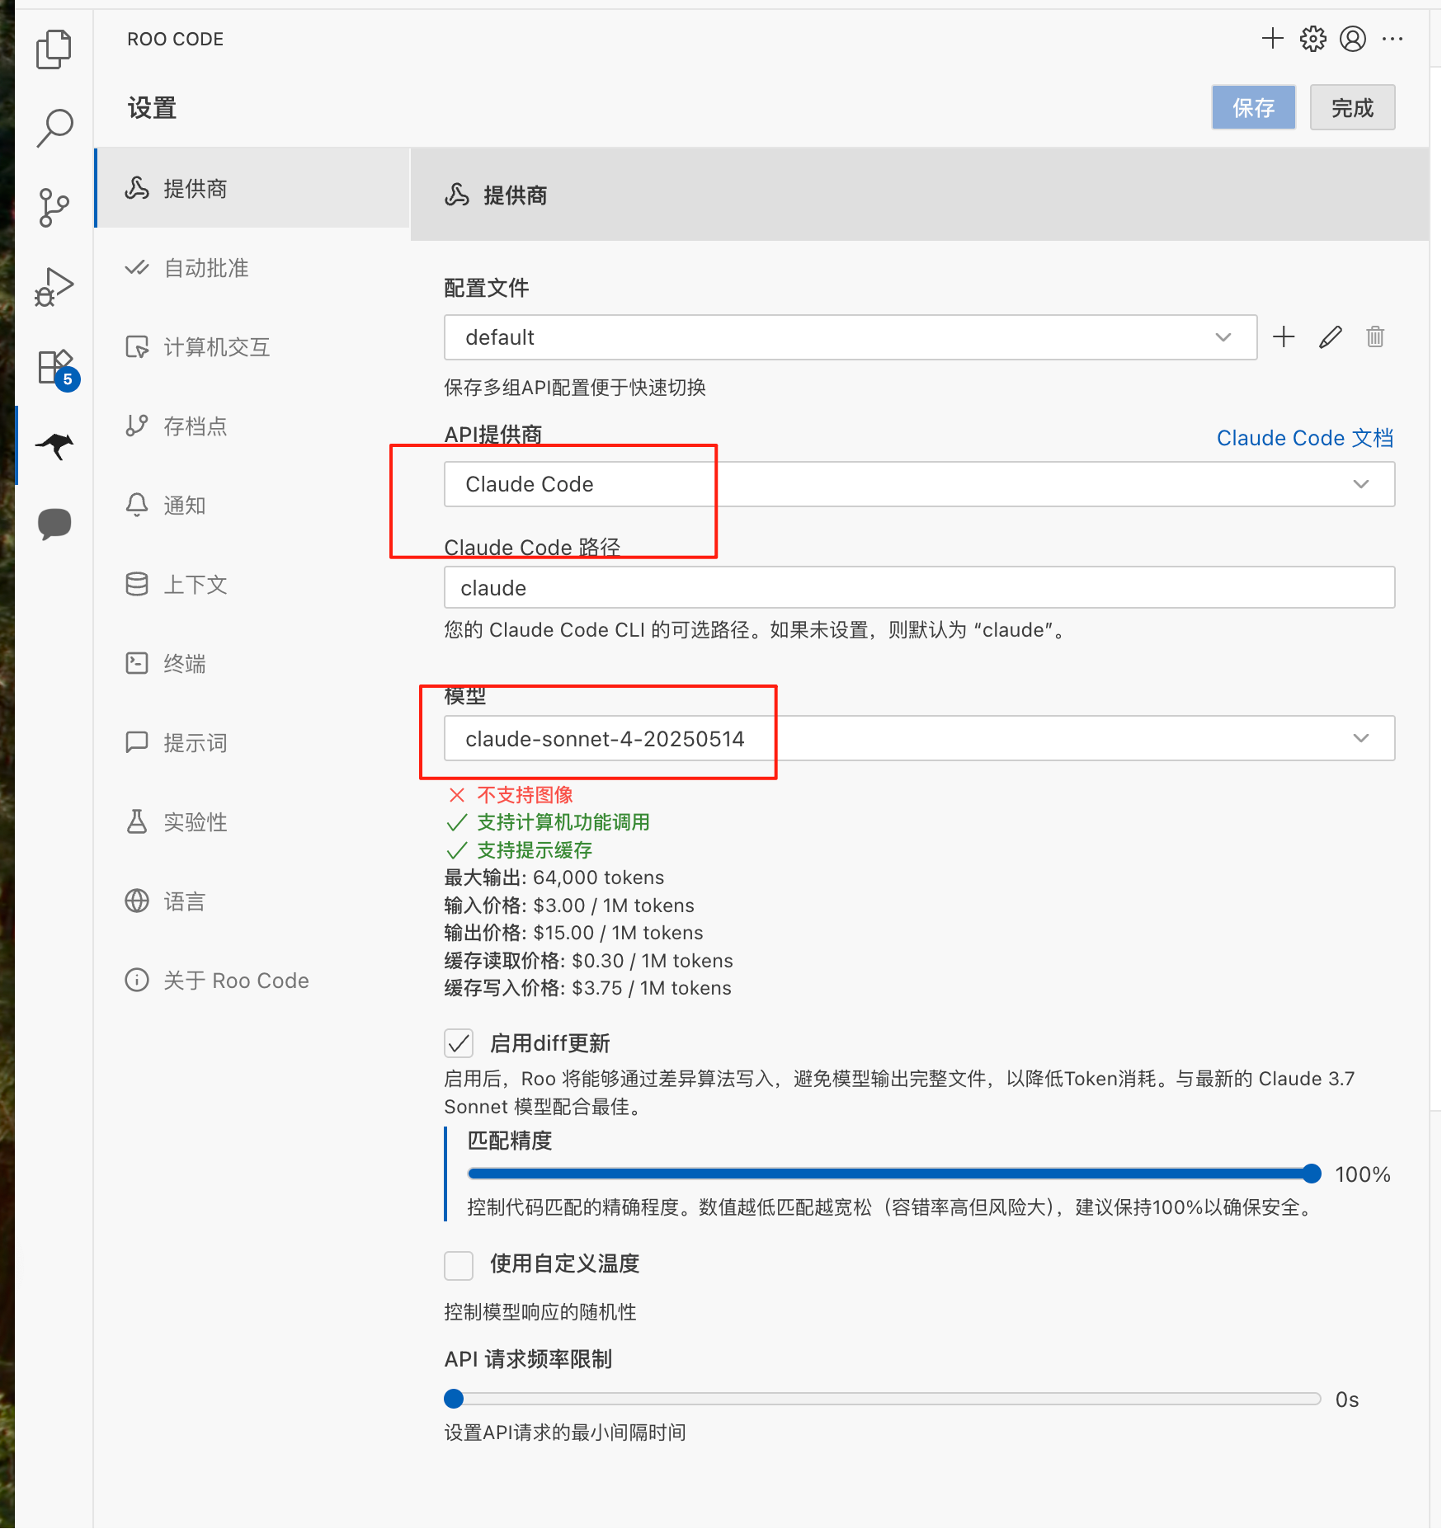Select the 存档点 settings tab
The height and width of the screenshot is (1529, 1442).
253,426
